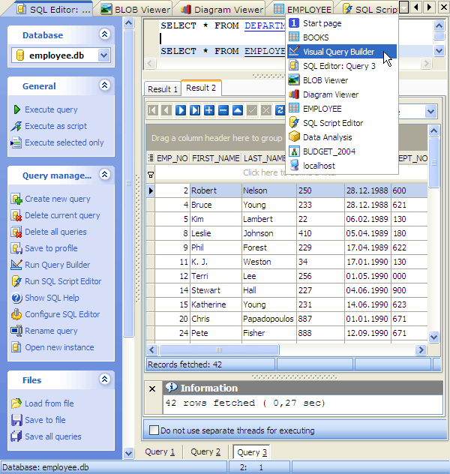Click the grid horizontal scrollbar thumb

(219, 349)
